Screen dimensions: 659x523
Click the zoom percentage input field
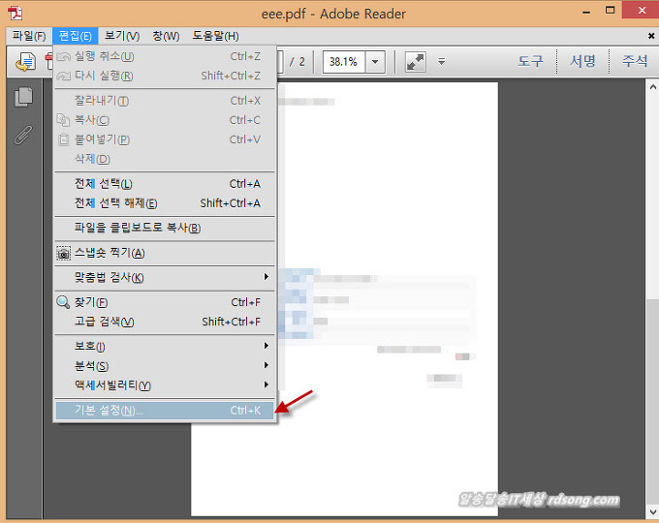pos(342,61)
